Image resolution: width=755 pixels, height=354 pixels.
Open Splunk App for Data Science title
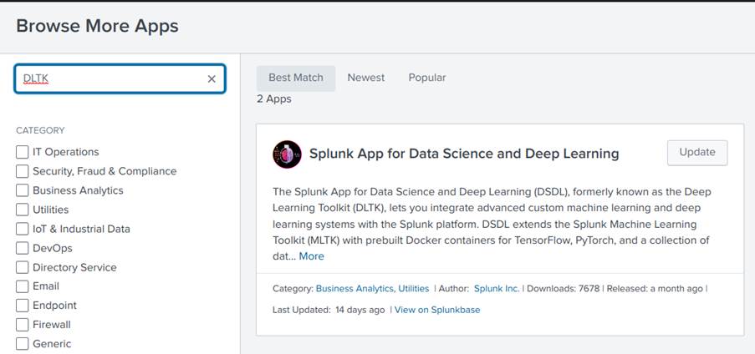tap(464, 154)
